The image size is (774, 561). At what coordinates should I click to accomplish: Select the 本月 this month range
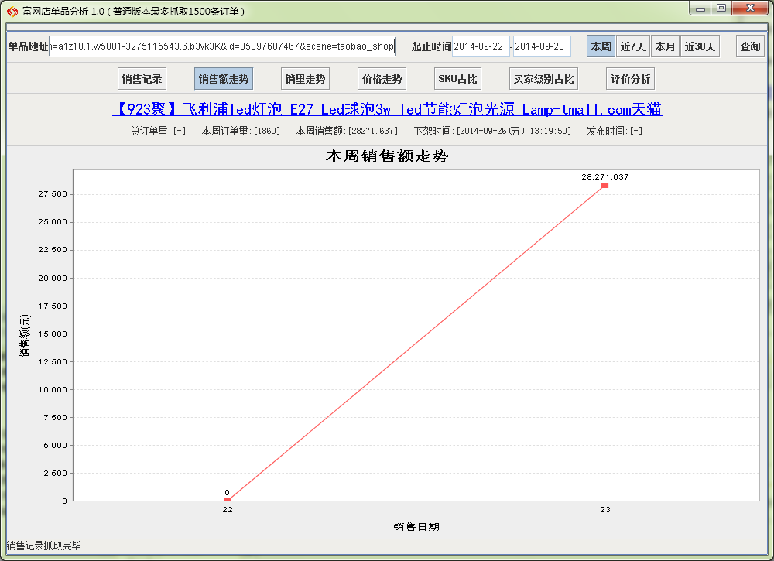665,46
